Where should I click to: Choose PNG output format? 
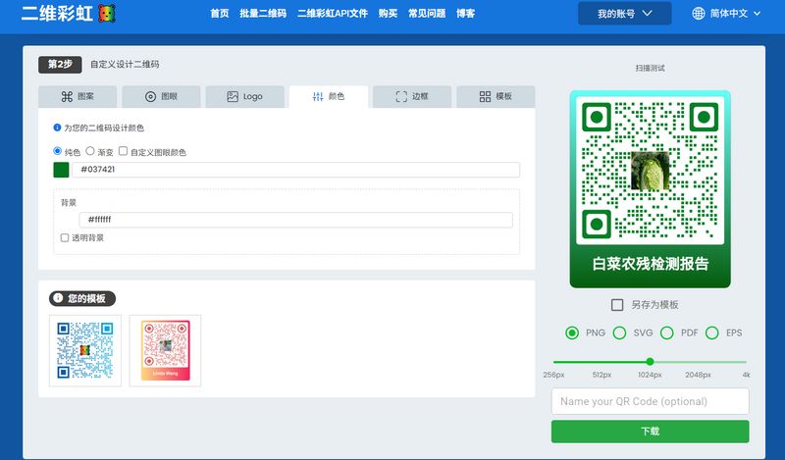tap(572, 332)
